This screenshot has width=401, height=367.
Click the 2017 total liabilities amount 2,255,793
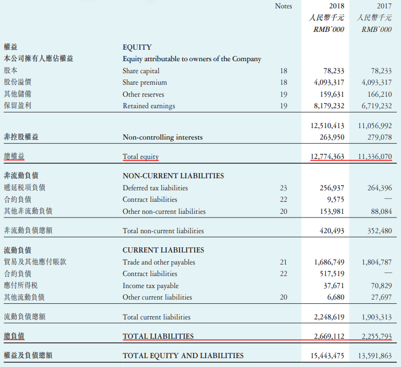point(376,336)
